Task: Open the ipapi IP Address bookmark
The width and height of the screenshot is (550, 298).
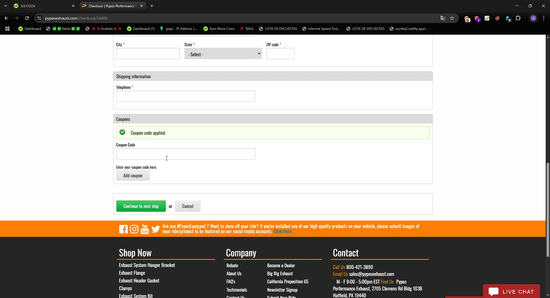Action: coord(179,29)
